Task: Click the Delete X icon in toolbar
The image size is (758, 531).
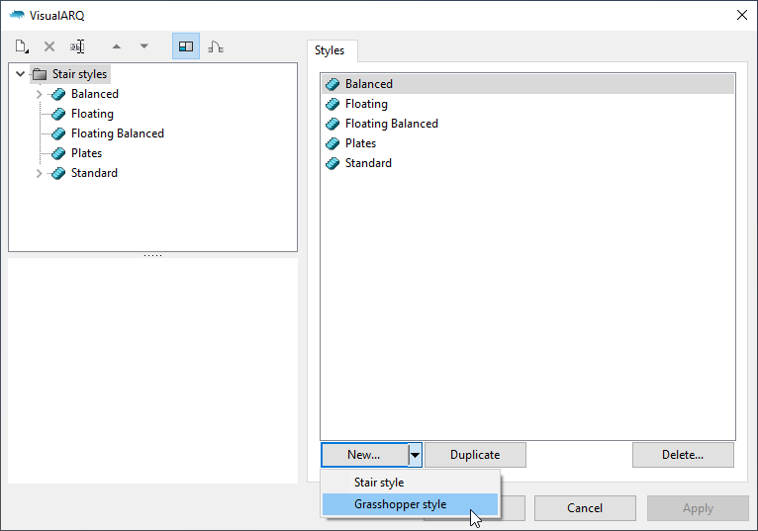Action: (x=49, y=46)
